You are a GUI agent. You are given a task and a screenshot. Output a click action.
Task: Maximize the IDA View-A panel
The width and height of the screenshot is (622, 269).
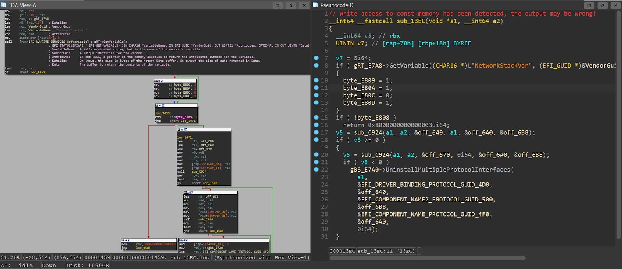pos(277,5)
